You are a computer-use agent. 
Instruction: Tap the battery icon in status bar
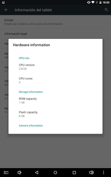tap(100, 2)
